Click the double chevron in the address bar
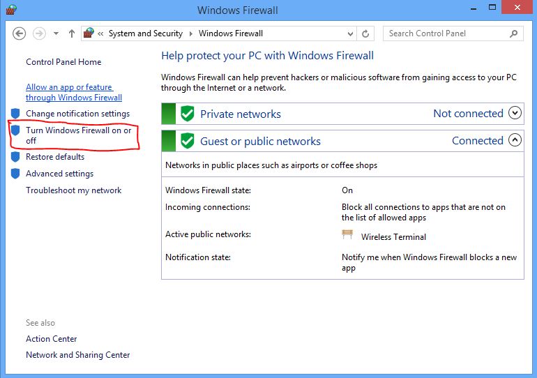537x378 pixels. click(100, 33)
